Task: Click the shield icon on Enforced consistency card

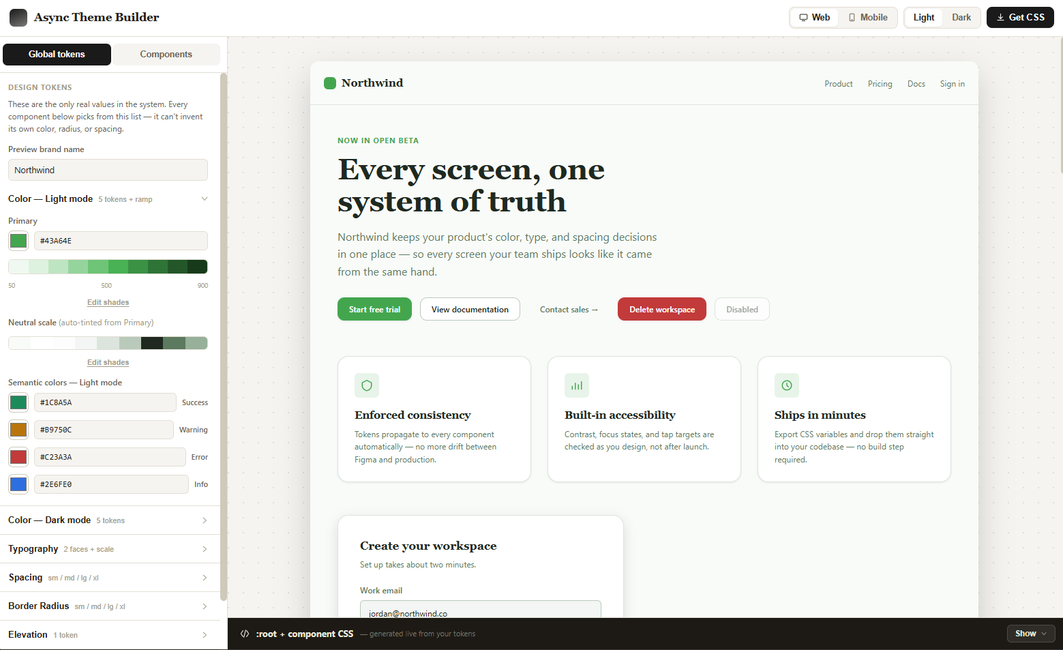Action: click(367, 385)
